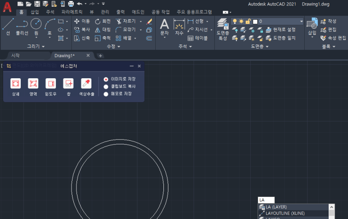
Task: Open the 관리 ribbon tab
Action: (105, 12)
